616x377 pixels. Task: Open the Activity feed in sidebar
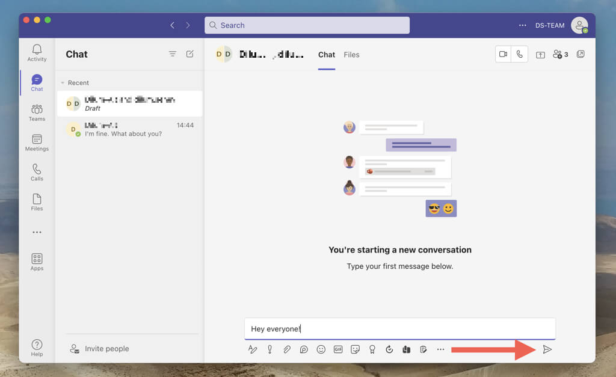click(37, 53)
